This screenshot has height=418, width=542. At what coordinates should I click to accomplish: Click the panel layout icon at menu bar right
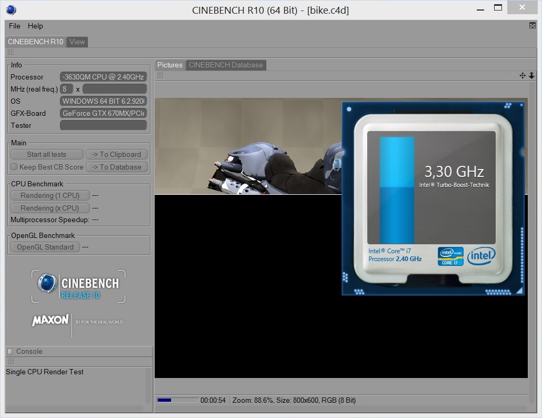click(533, 26)
